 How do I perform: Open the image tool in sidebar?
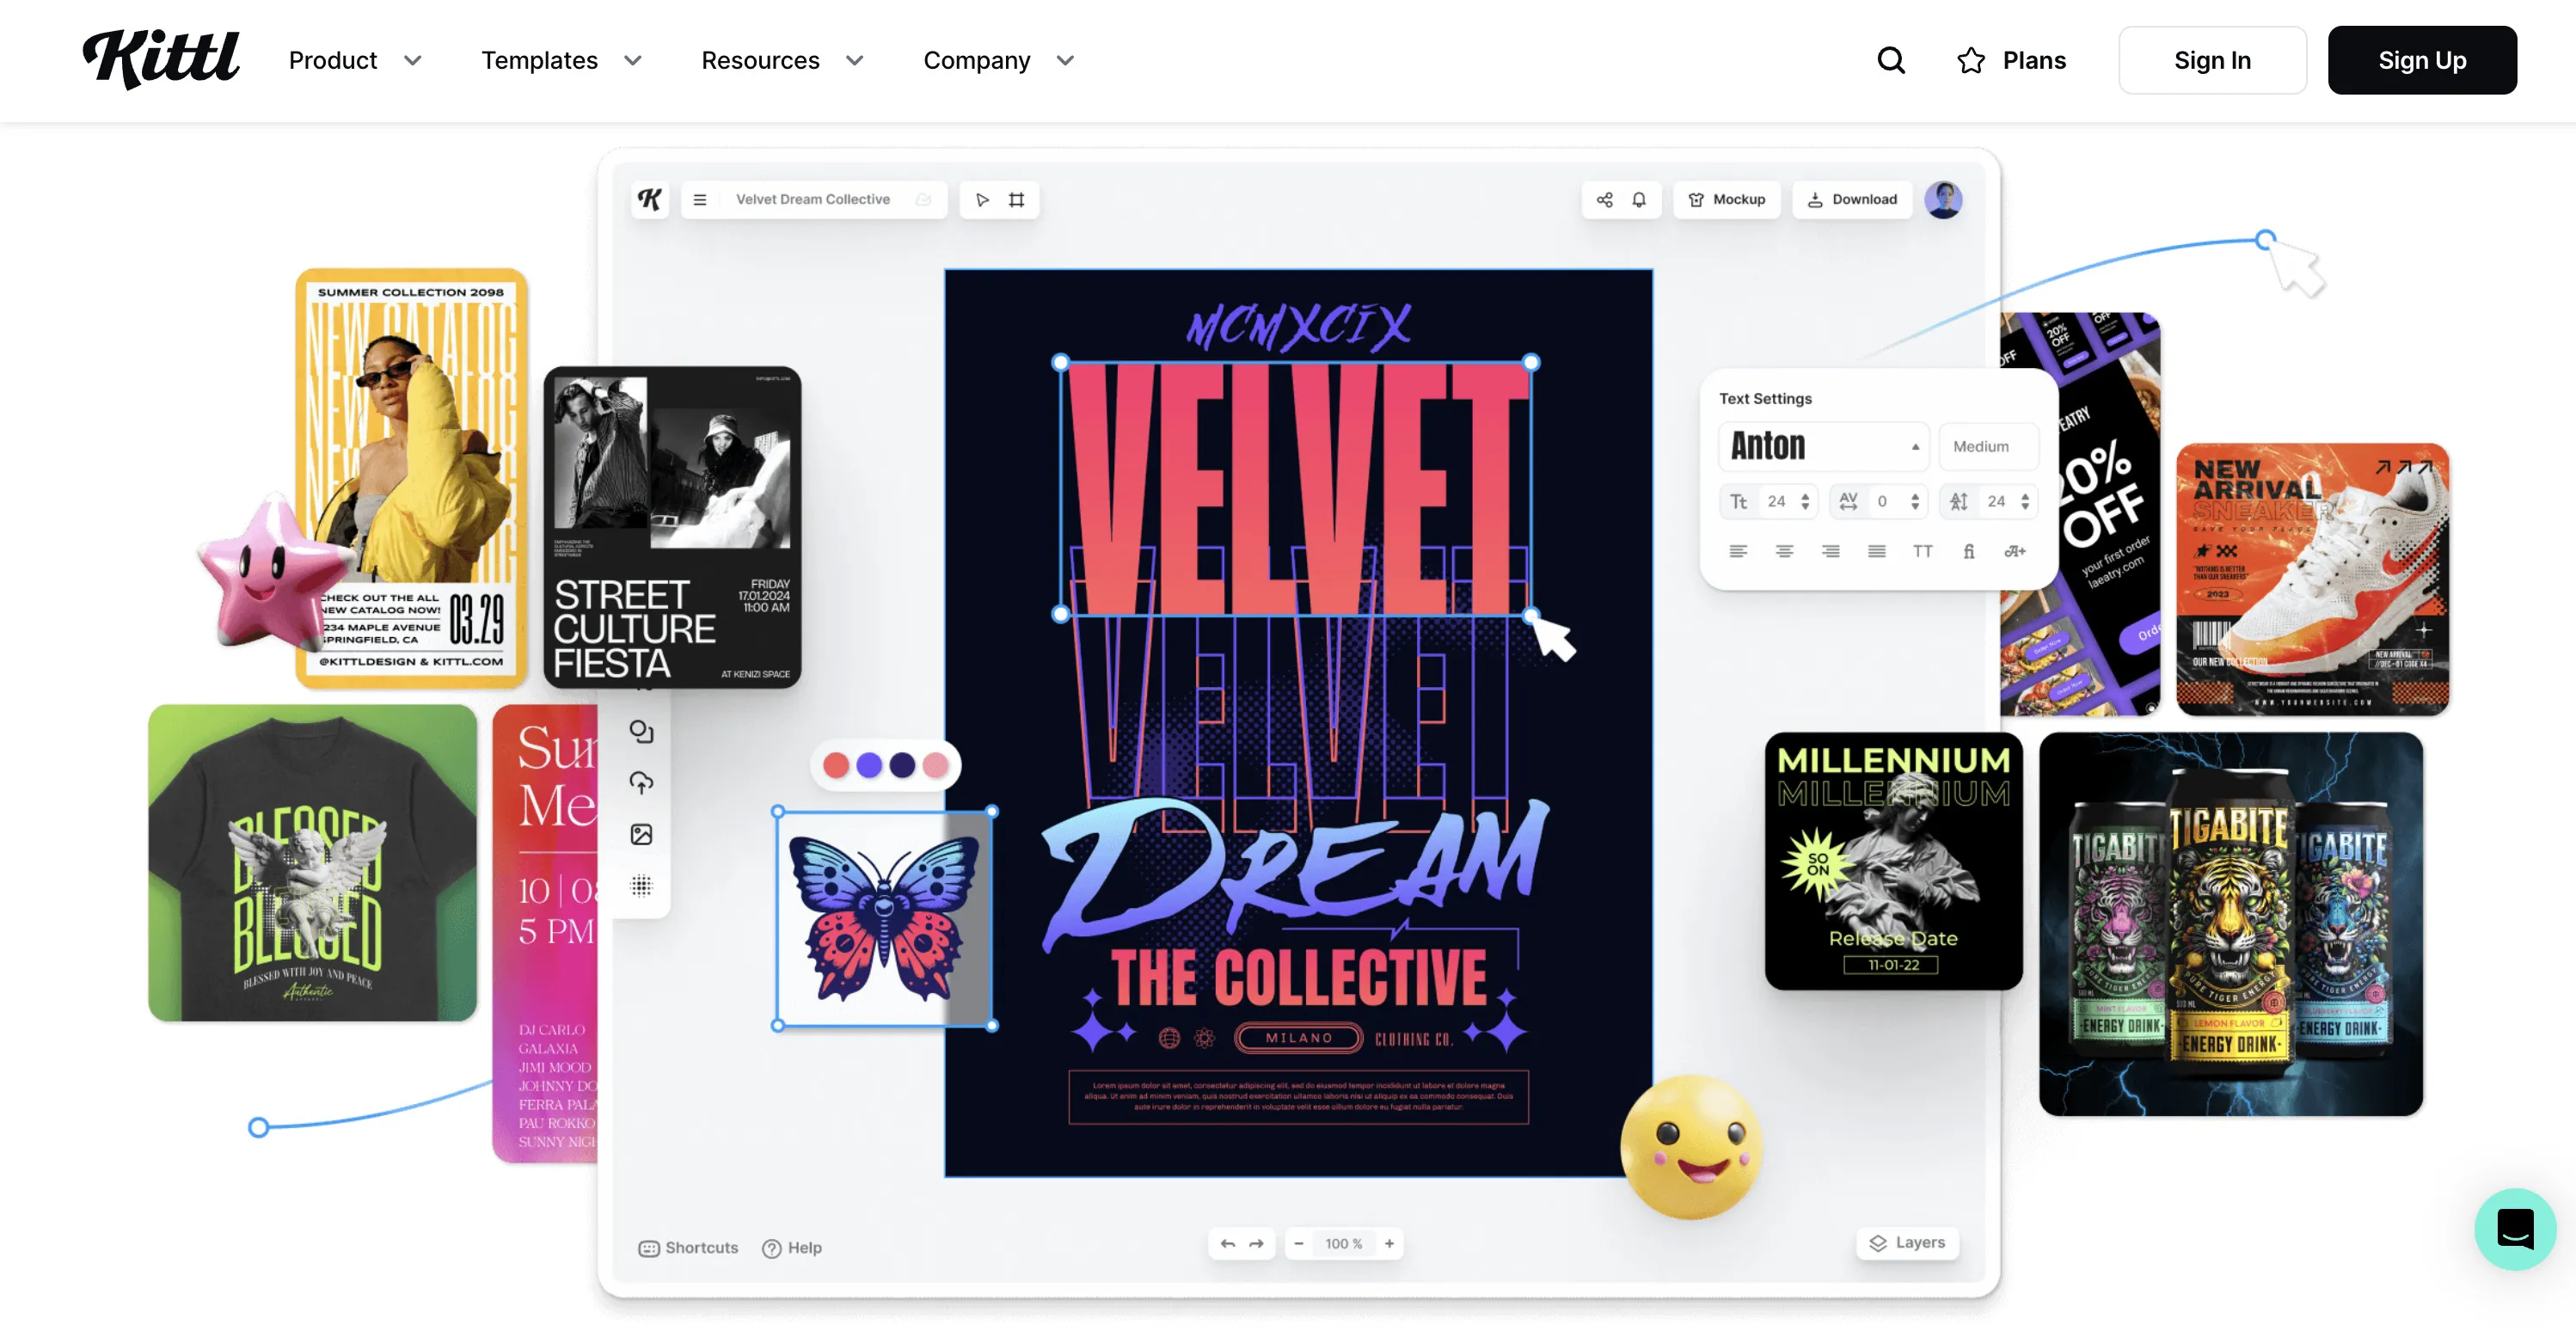641,834
